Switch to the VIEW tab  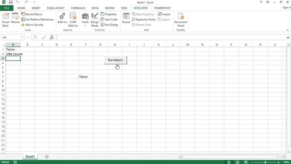click(x=124, y=8)
